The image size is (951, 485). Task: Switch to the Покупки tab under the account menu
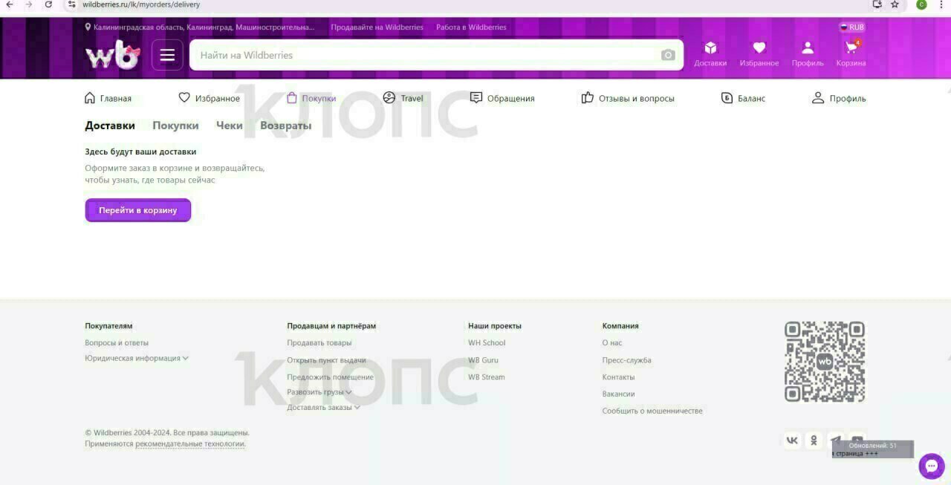click(x=175, y=126)
